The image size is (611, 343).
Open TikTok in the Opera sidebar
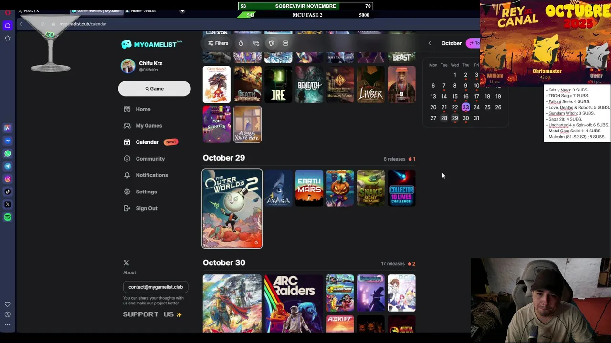tap(8, 192)
